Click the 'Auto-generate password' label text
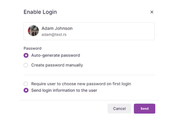The height and width of the screenshot is (124, 180). click(55, 55)
